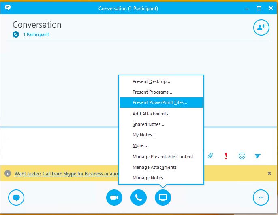
Task: Open the emoticon smiley picker
Action: (x=242, y=156)
